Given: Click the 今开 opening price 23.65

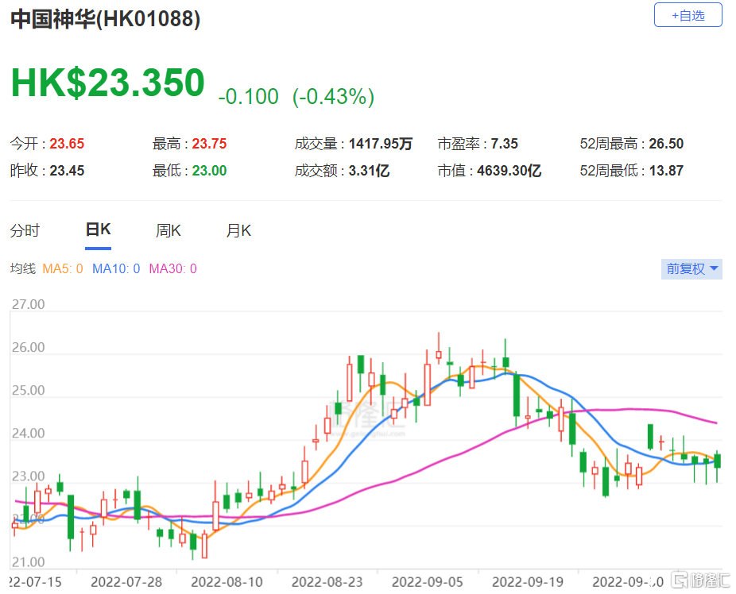Looking at the screenshot, I should click(x=67, y=144).
